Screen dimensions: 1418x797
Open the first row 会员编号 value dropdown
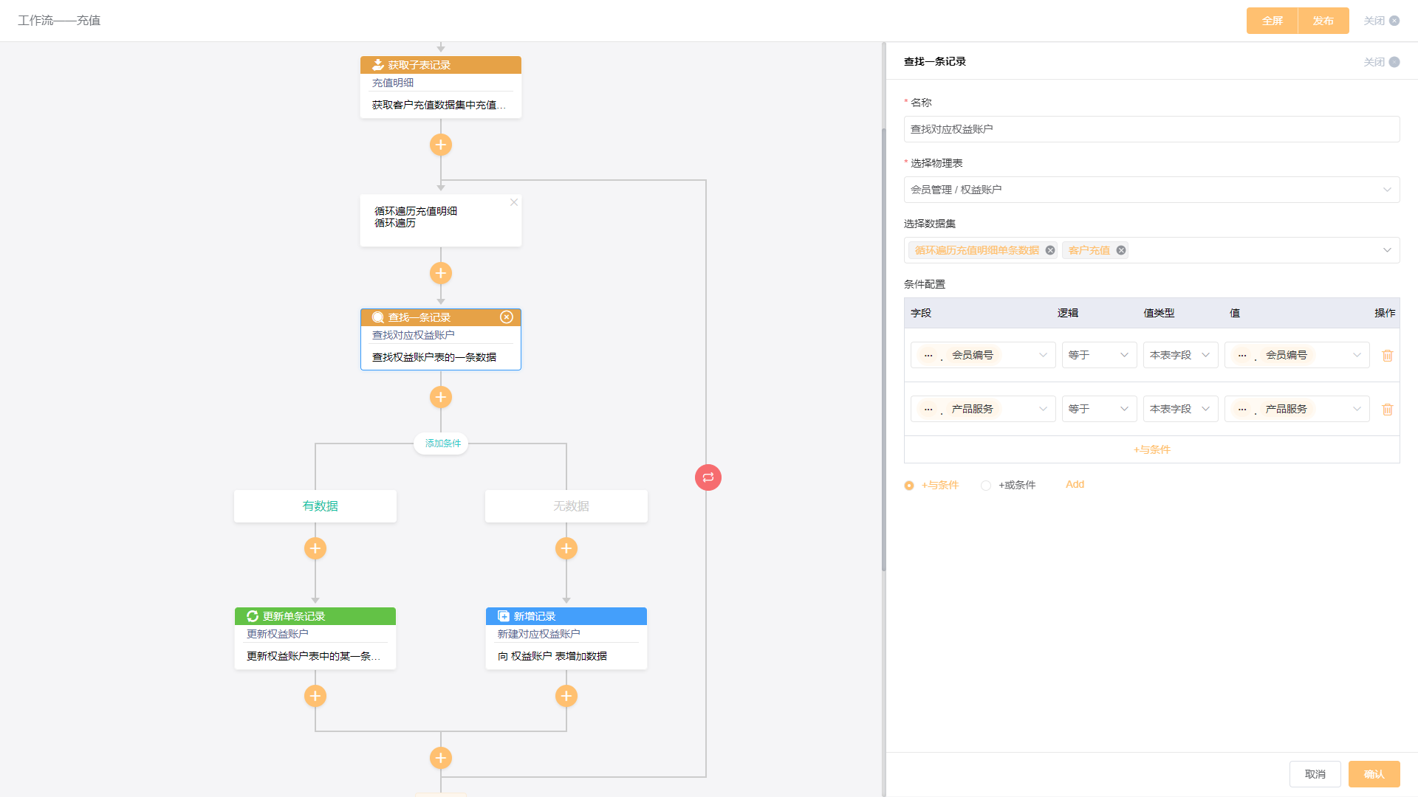coord(1297,355)
